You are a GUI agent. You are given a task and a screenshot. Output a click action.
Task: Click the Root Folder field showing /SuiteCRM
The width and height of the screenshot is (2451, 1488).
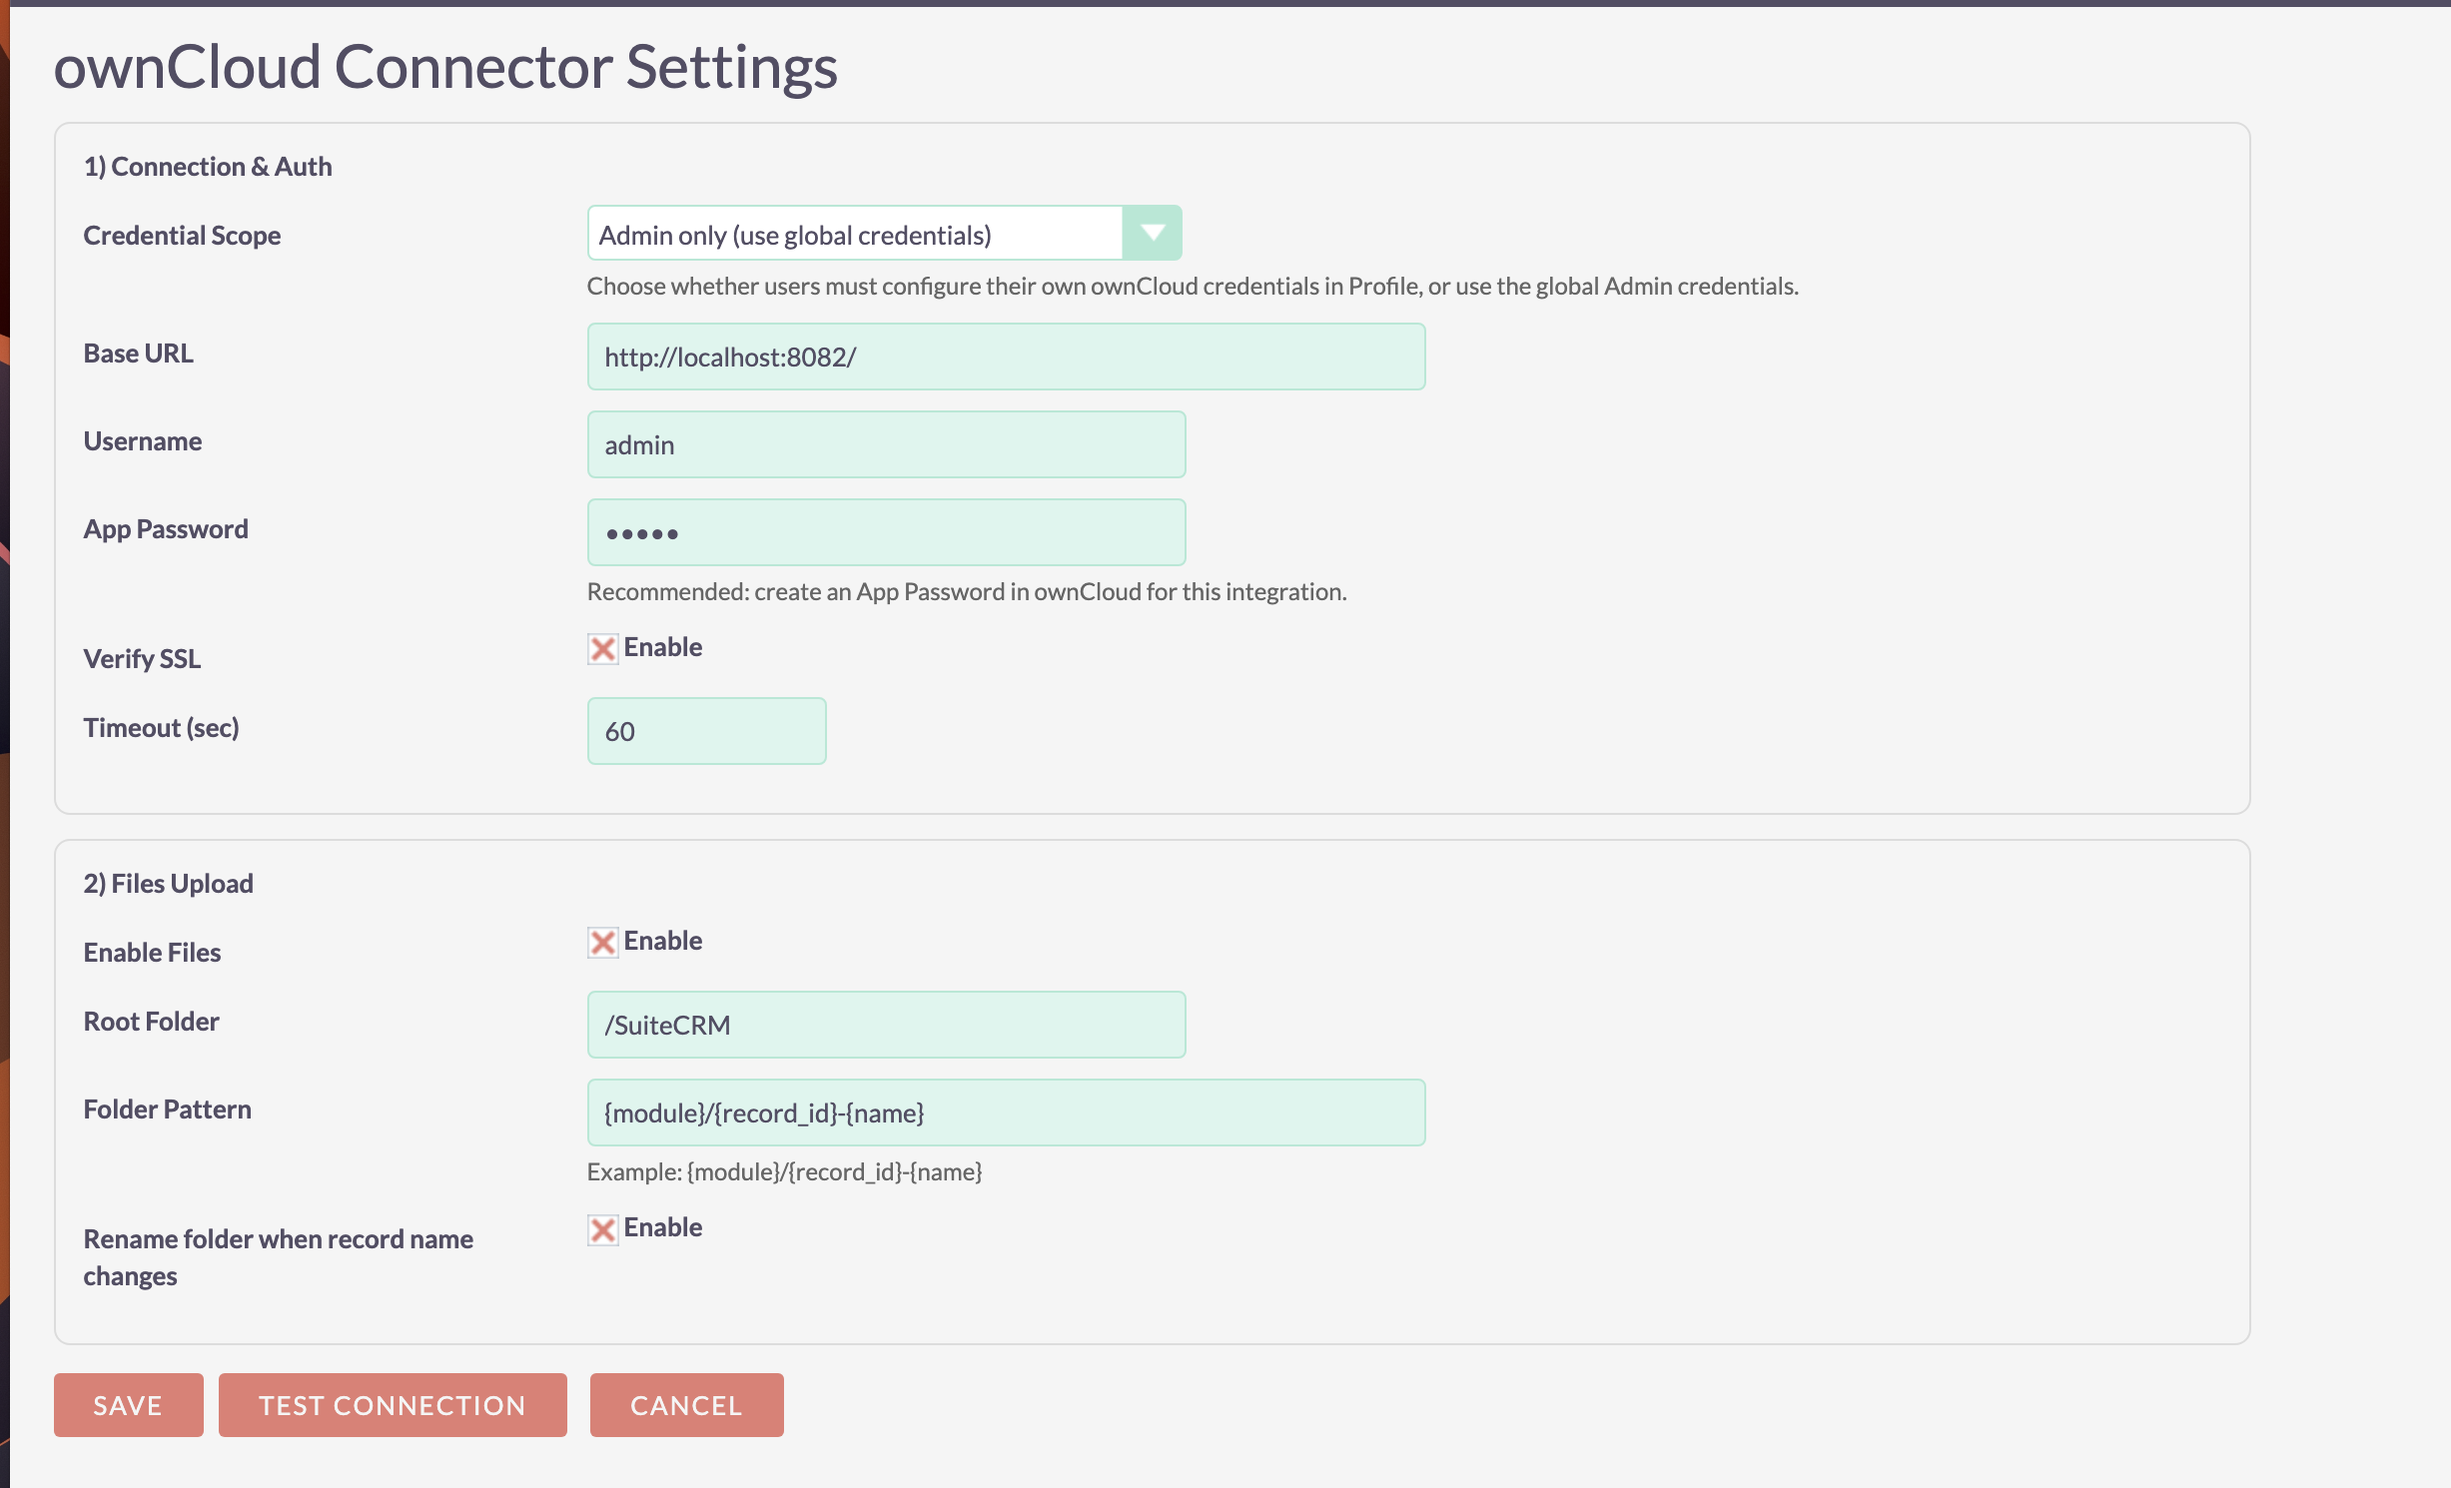[885, 1024]
